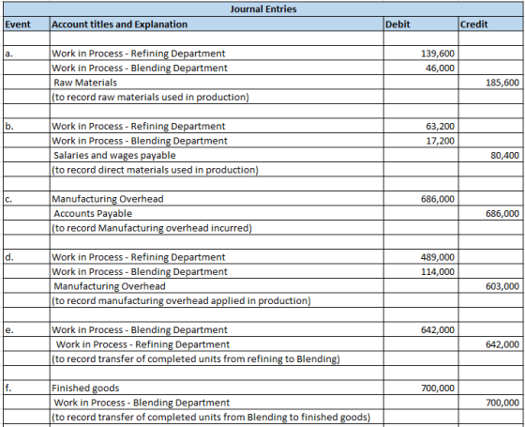Select credit amount 185,600
Image resolution: width=525 pixels, height=427 pixels.
[490, 83]
